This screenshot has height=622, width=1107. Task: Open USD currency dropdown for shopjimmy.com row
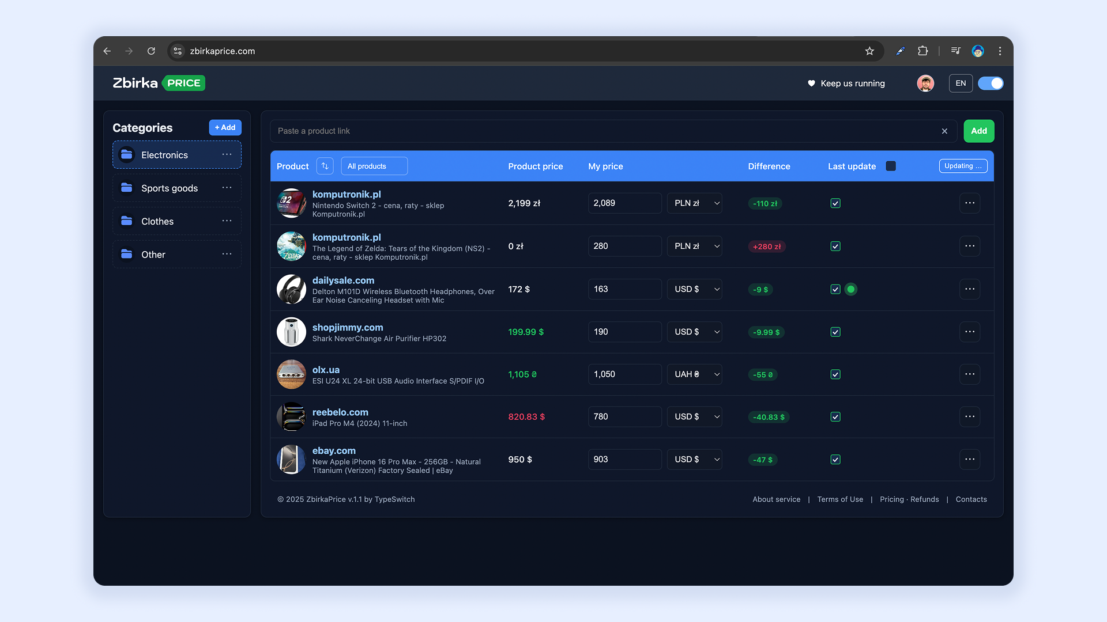(695, 332)
